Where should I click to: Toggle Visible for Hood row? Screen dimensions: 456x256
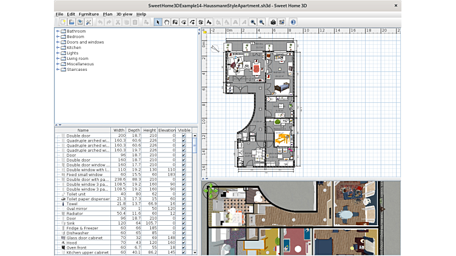184,243
